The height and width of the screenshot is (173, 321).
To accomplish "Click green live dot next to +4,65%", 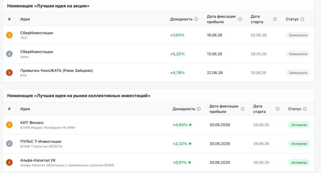I will click(190, 125).
